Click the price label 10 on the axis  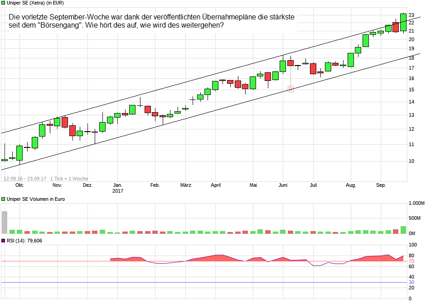[x=411, y=161]
